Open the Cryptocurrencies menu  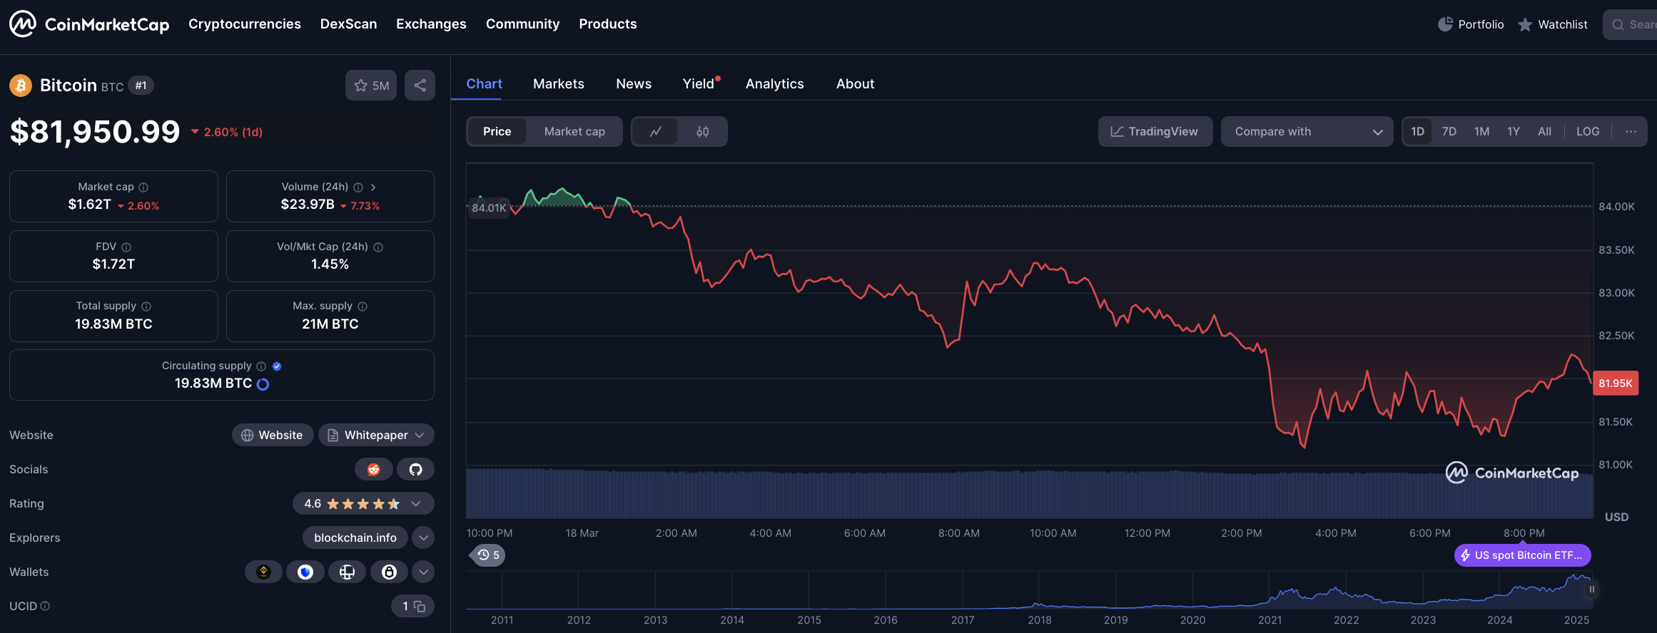[245, 24]
